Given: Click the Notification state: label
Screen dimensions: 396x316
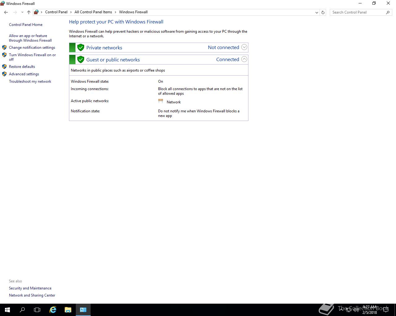Looking at the screenshot, I should coord(85,111).
